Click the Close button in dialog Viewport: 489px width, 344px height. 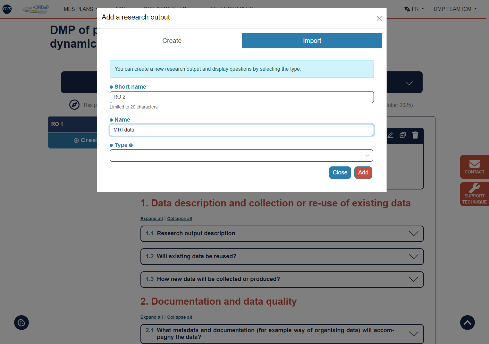(340, 173)
